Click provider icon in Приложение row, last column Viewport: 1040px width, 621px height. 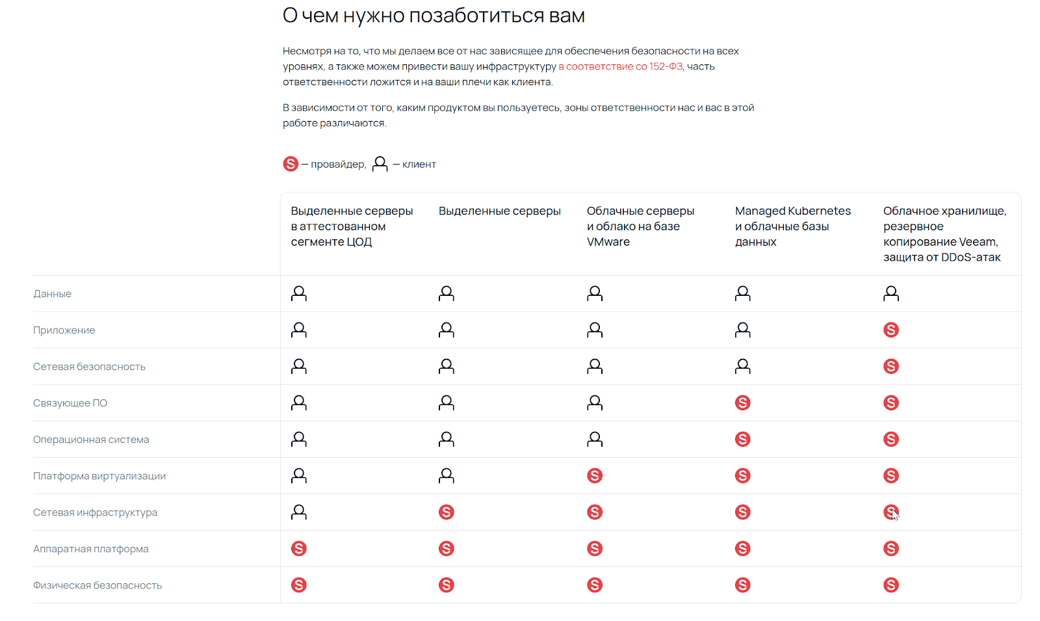click(891, 330)
